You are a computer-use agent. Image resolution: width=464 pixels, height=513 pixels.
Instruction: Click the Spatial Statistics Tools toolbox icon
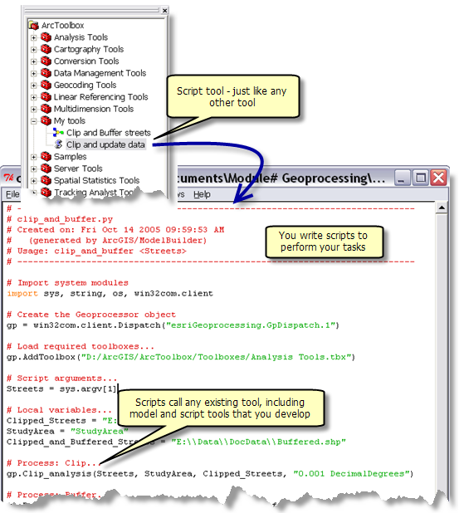tap(46, 180)
